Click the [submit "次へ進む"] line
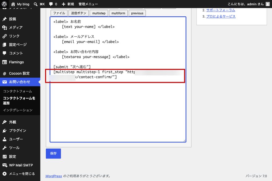The image size is (272, 181). [x=72, y=67]
